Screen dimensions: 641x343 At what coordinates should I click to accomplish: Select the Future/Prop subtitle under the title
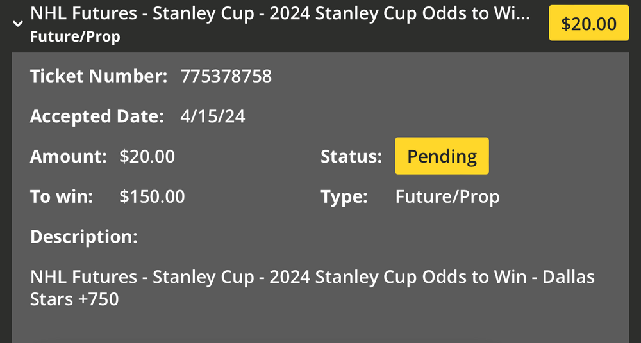(x=75, y=36)
